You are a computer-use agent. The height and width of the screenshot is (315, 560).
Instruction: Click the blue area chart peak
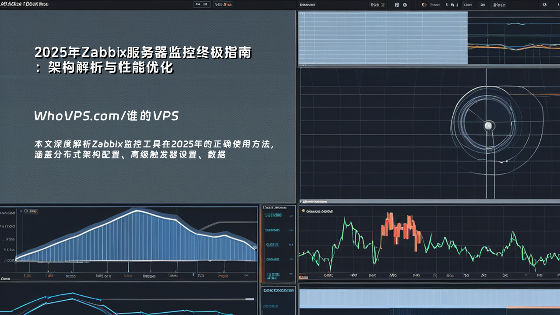click(x=136, y=210)
